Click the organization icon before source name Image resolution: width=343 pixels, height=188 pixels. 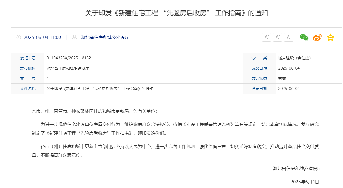pos(74,37)
